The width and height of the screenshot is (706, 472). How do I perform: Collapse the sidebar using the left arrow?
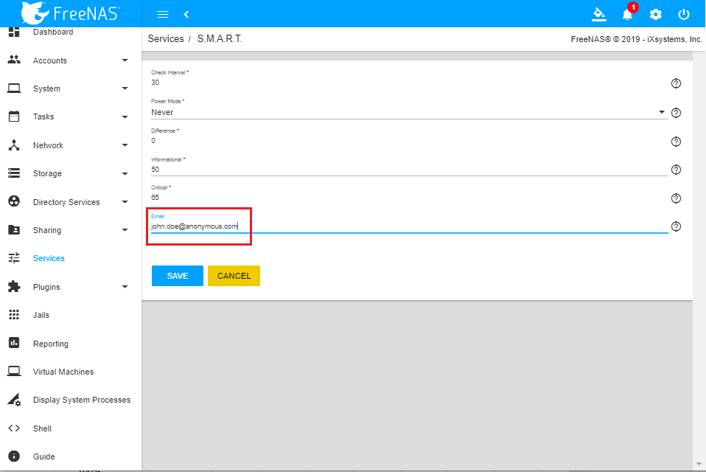(x=186, y=14)
